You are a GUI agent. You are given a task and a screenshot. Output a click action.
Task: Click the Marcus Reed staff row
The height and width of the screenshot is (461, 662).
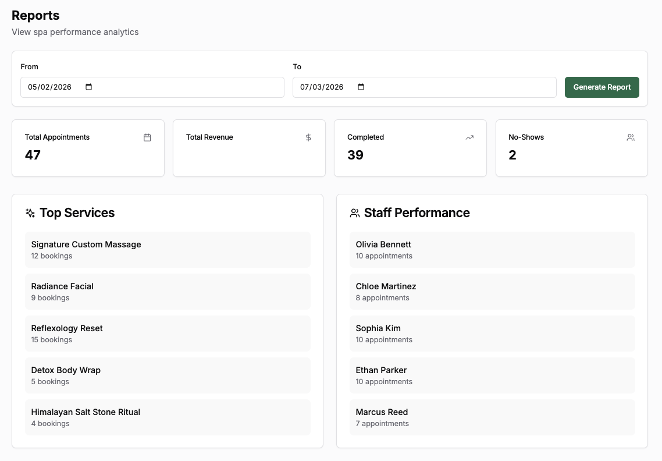click(x=492, y=417)
